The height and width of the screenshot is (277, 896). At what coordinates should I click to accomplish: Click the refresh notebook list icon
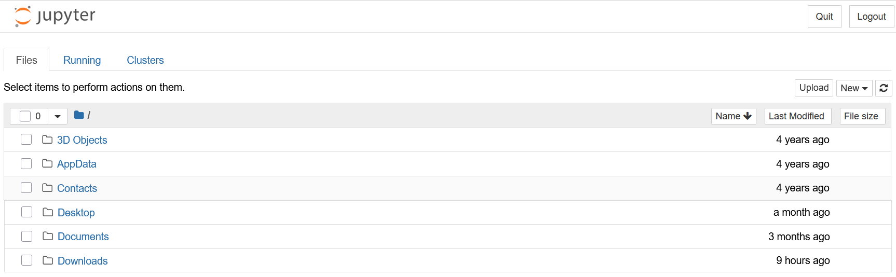884,88
